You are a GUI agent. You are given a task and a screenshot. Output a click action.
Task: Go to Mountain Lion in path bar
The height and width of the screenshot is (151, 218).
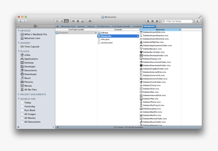[x=68, y=26]
